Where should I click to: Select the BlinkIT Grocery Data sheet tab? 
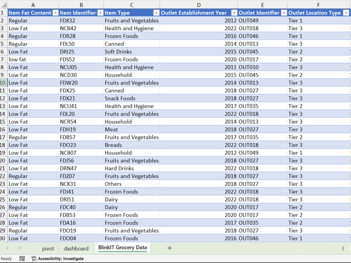pos(122,248)
